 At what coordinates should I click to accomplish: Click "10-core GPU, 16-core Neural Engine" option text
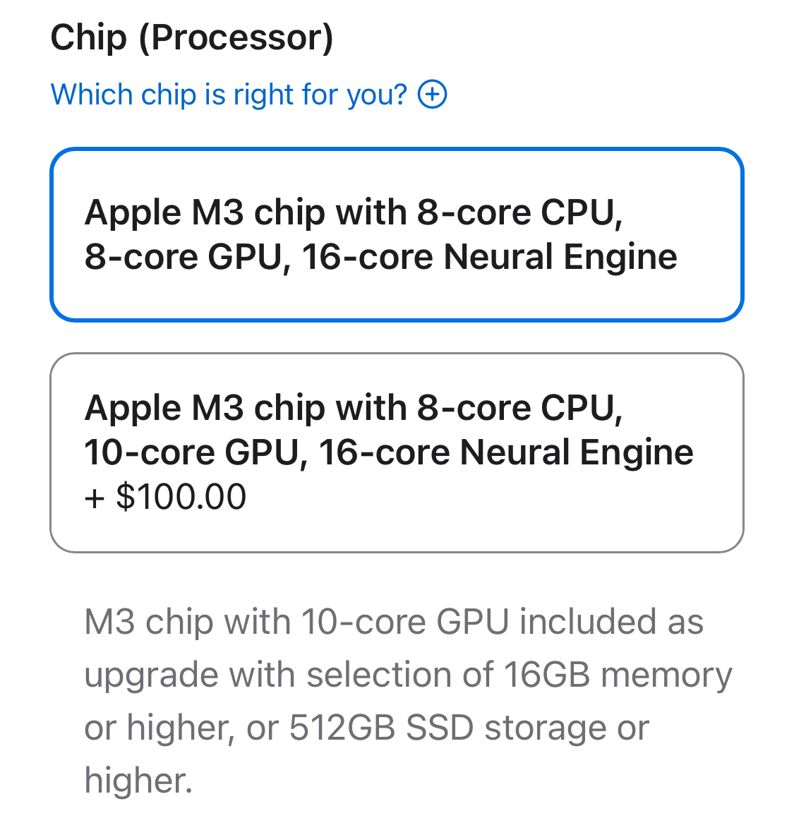(x=388, y=452)
